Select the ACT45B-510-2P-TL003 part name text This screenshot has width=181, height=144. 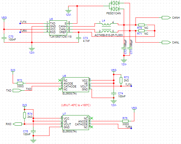click(x=108, y=35)
